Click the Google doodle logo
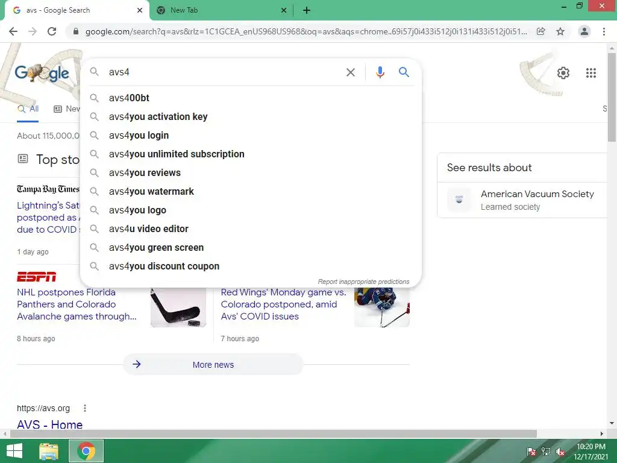617x463 pixels. coord(42,73)
